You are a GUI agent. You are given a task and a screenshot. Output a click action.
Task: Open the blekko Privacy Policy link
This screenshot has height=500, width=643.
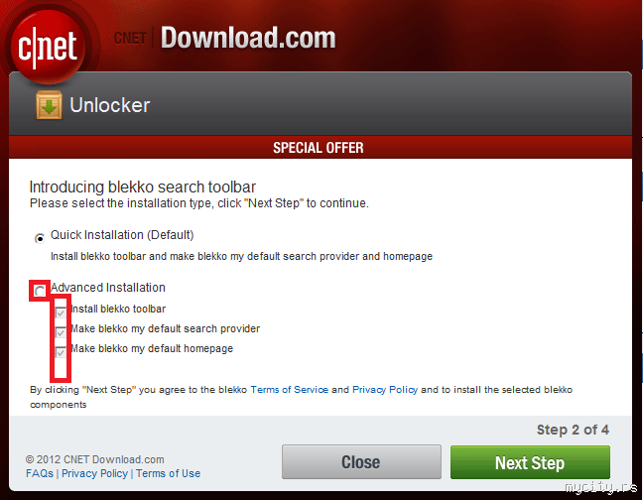tap(385, 389)
